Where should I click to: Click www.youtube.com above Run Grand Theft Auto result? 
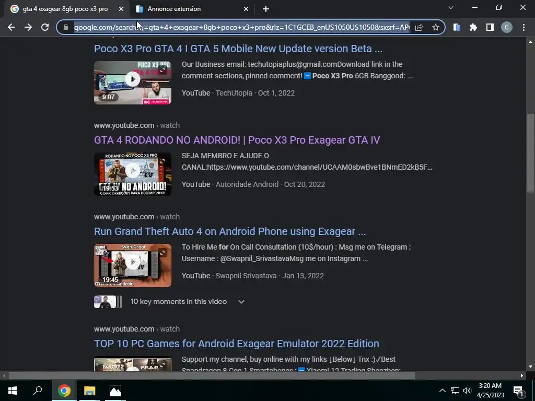tap(124, 217)
